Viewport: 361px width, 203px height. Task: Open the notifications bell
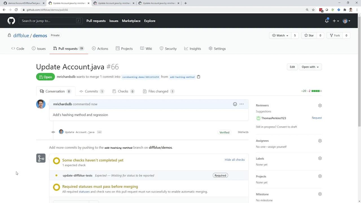[x=327, y=21]
